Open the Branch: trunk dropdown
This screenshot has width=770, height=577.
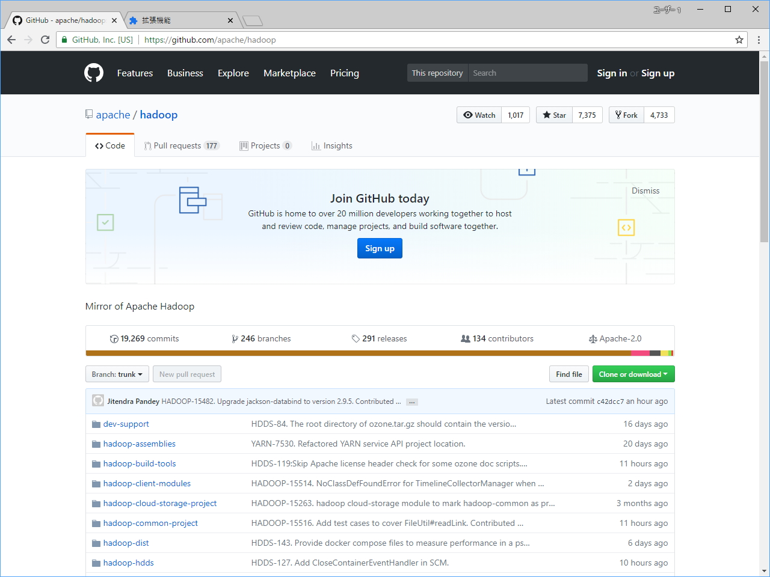[x=117, y=374]
